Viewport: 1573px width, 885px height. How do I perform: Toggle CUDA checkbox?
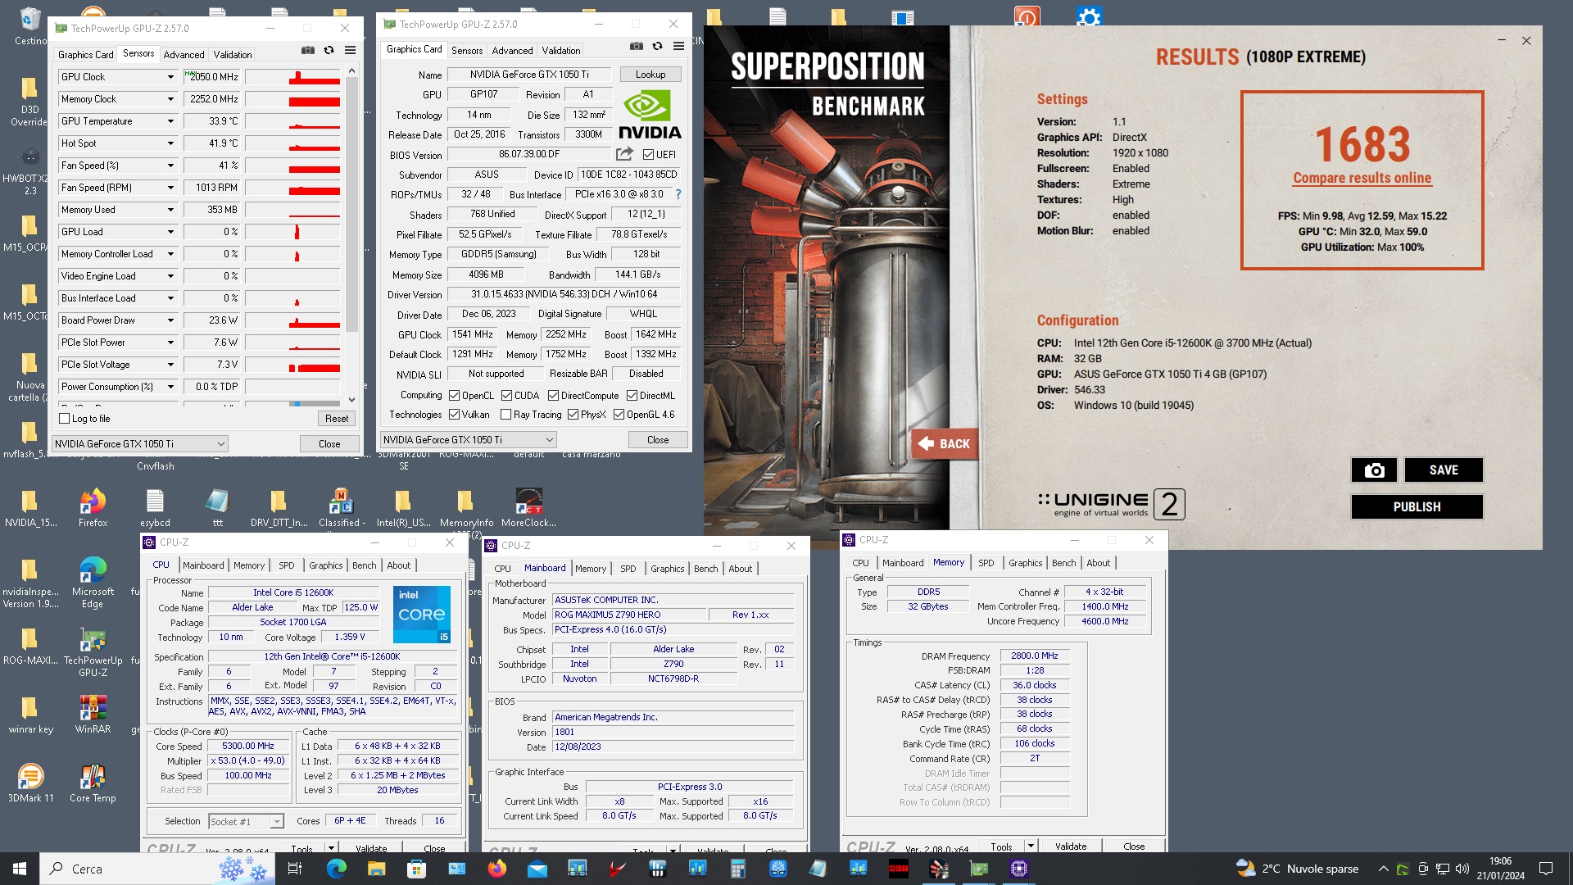pos(506,396)
